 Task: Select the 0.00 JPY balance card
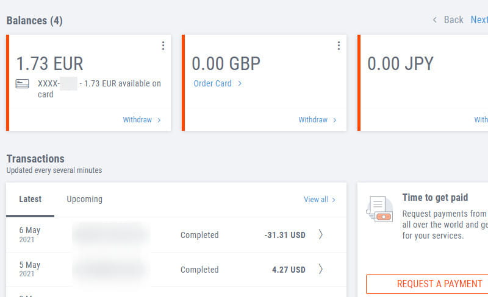coord(400,64)
